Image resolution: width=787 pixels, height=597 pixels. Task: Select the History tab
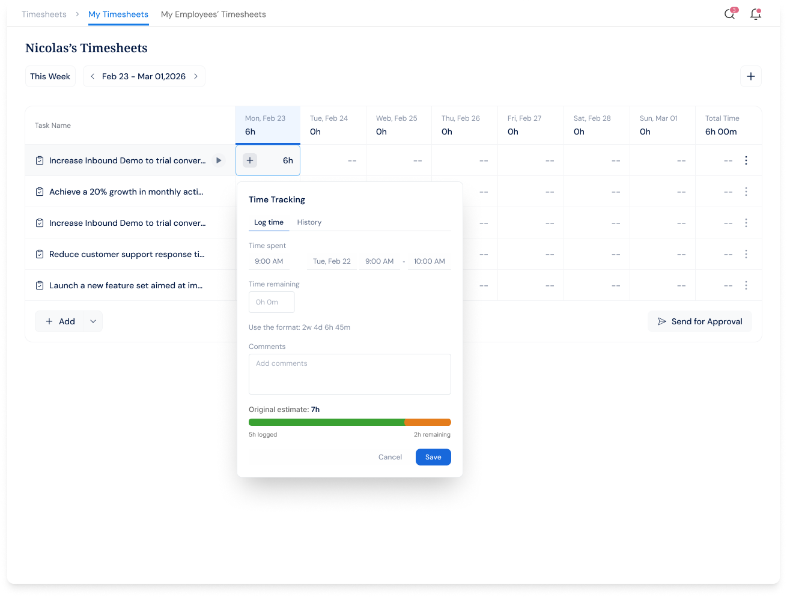pos(309,222)
